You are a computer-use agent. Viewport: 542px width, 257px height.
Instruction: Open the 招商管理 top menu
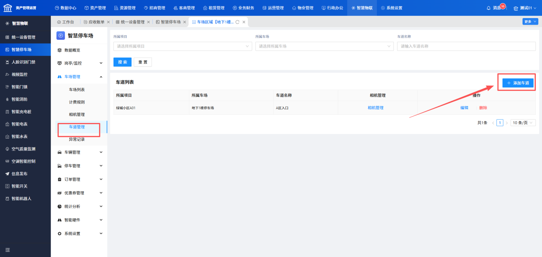click(x=155, y=8)
